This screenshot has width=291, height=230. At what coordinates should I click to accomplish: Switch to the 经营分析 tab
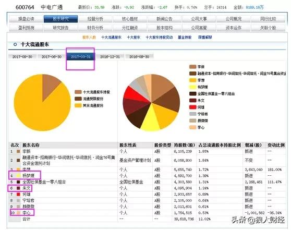95,19
